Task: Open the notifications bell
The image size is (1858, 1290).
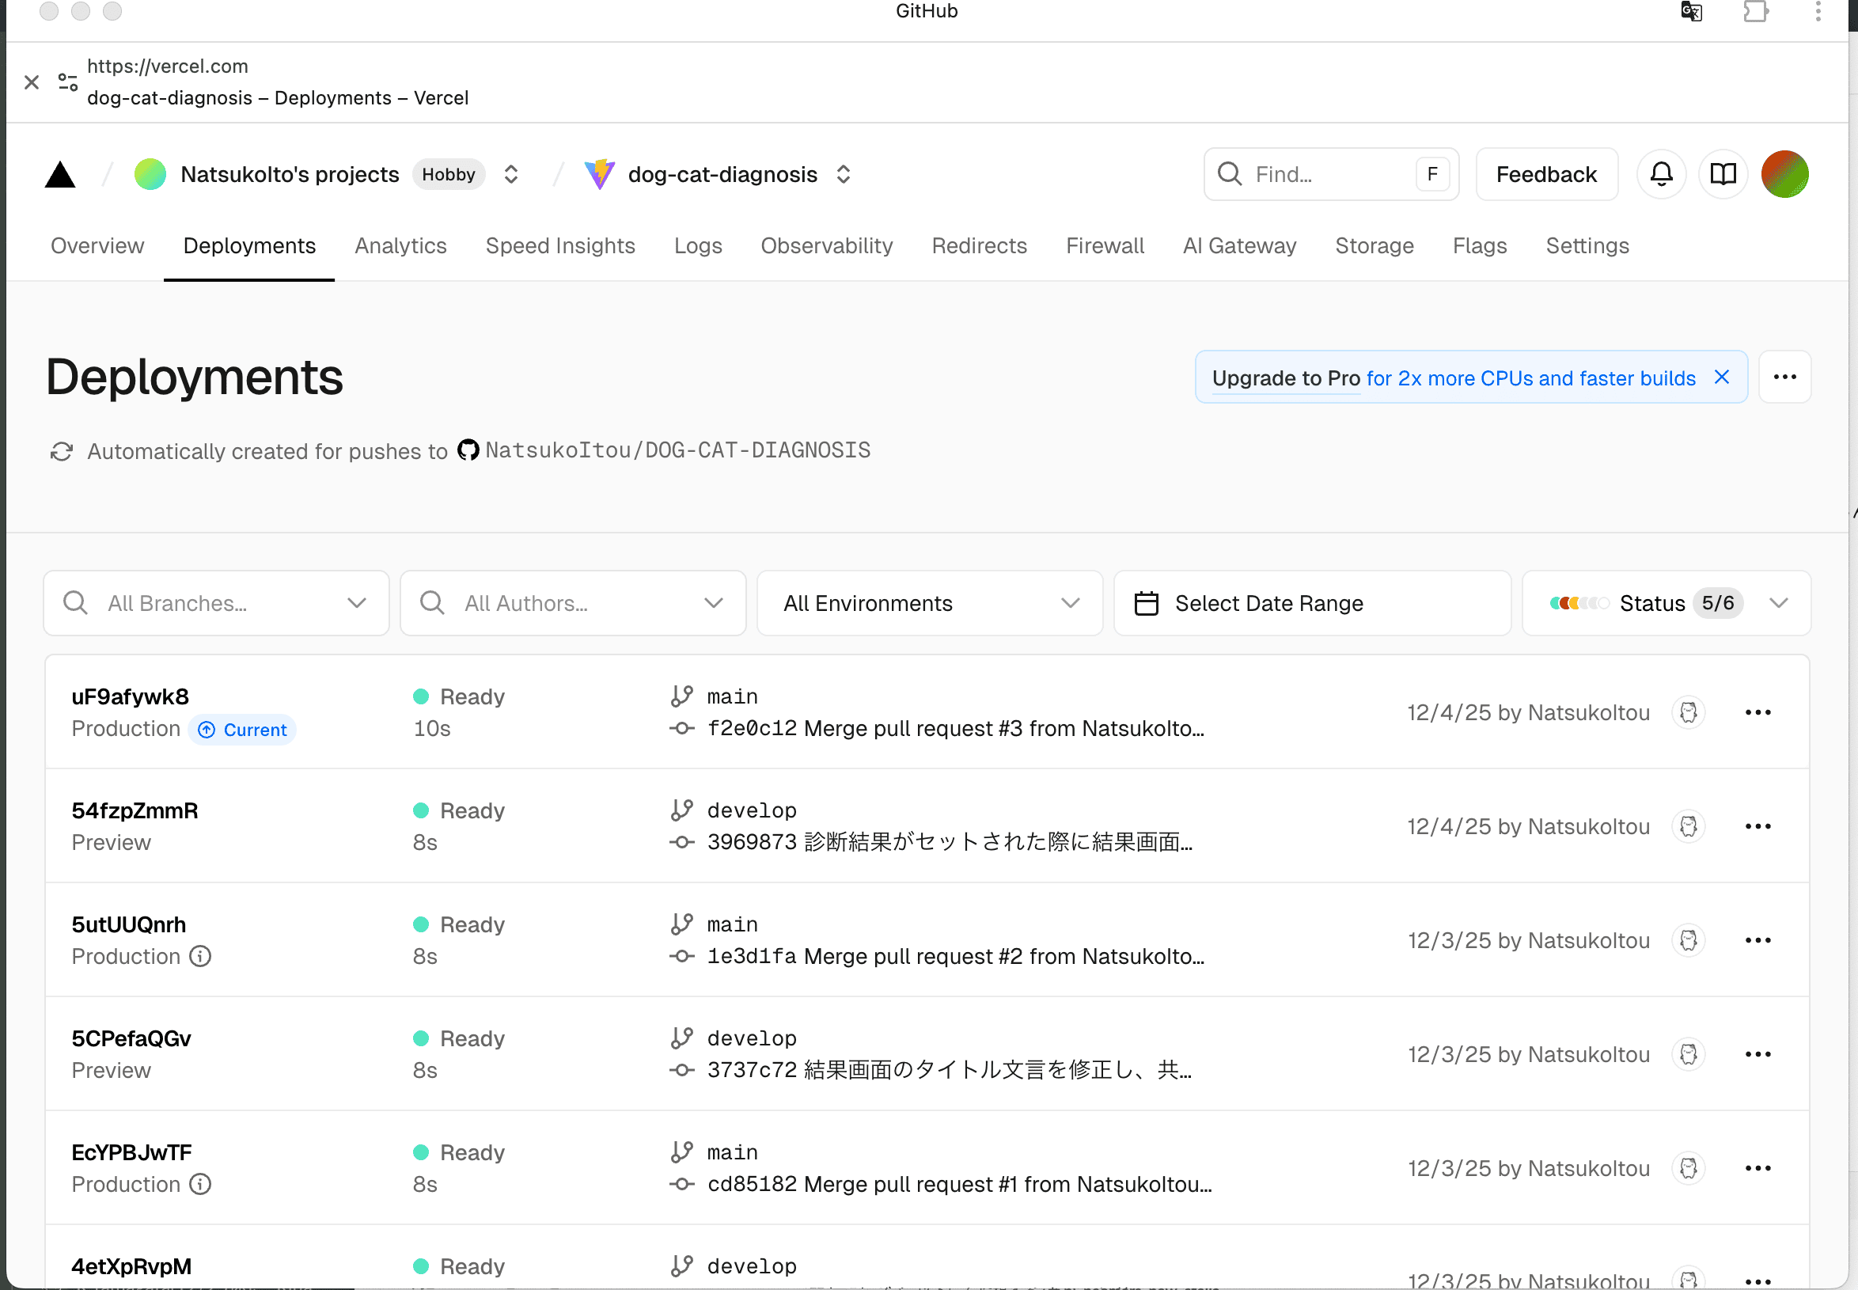Action: coord(1661,175)
